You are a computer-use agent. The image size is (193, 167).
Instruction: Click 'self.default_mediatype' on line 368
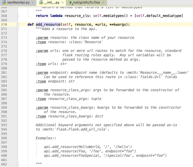point(159,16)
